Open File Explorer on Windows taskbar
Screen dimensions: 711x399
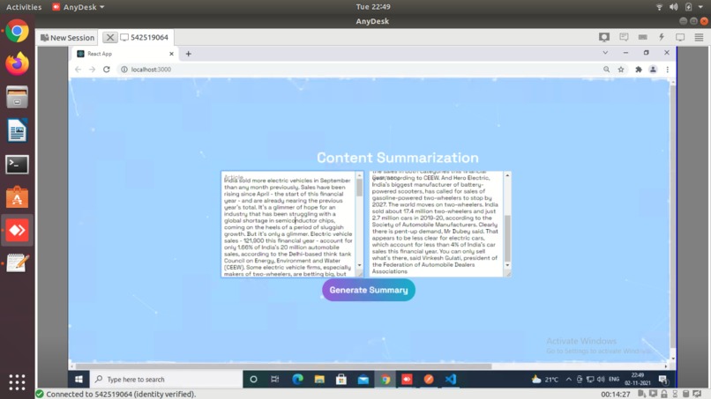click(319, 379)
